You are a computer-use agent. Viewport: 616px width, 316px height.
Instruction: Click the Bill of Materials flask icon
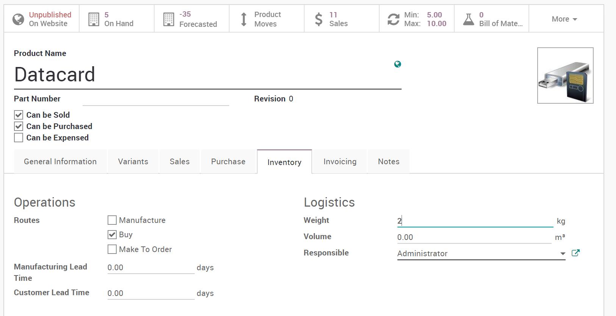(469, 19)
